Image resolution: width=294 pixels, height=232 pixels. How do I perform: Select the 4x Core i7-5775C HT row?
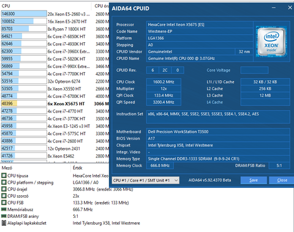55,133
